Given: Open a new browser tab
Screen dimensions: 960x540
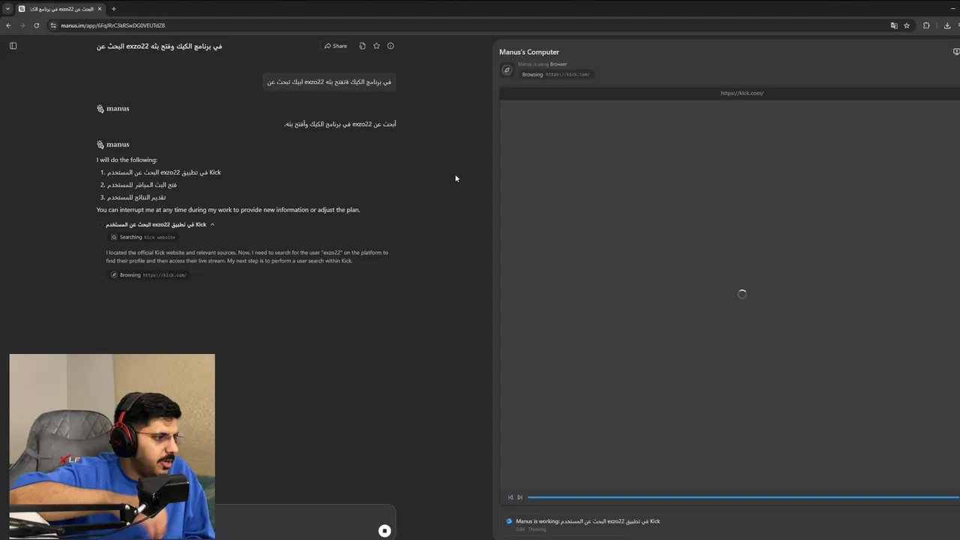Looking at the screenshot, I should coord(114,9).
